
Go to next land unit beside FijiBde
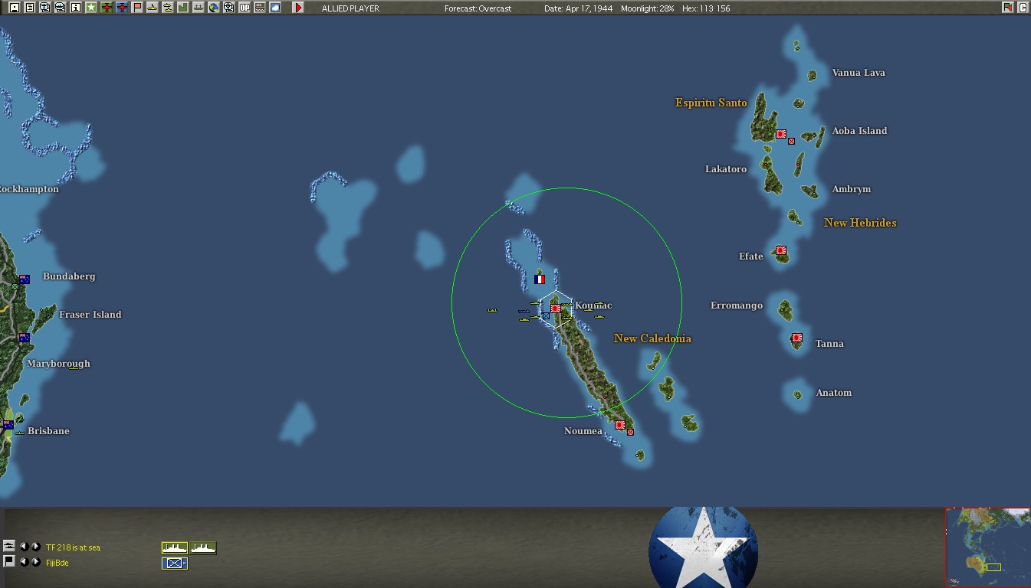pyautogui.click(x=35, y=562)
